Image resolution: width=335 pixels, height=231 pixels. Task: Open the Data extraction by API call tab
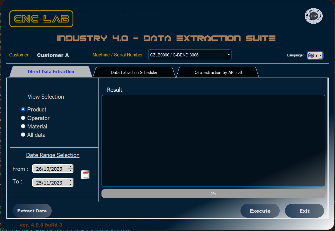click(217, 73)
